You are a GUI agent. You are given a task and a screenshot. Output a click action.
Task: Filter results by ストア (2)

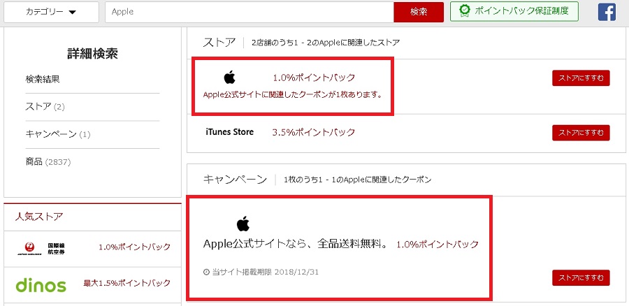tap(45, 107)
